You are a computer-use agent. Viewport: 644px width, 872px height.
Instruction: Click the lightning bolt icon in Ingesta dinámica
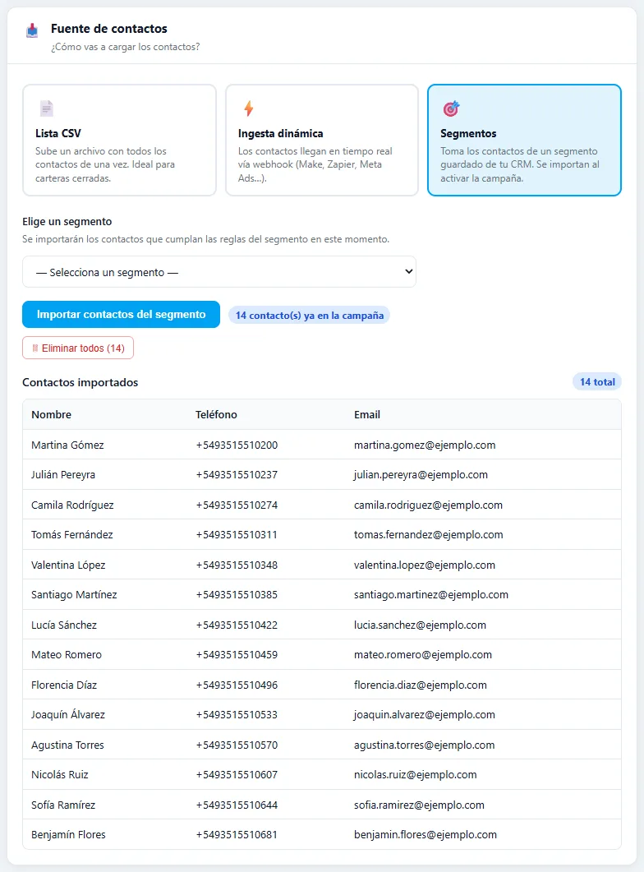[249, 108]
